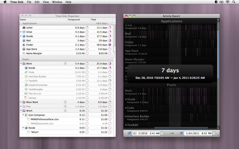Click the Coda leaf icon

pos(26,72)
